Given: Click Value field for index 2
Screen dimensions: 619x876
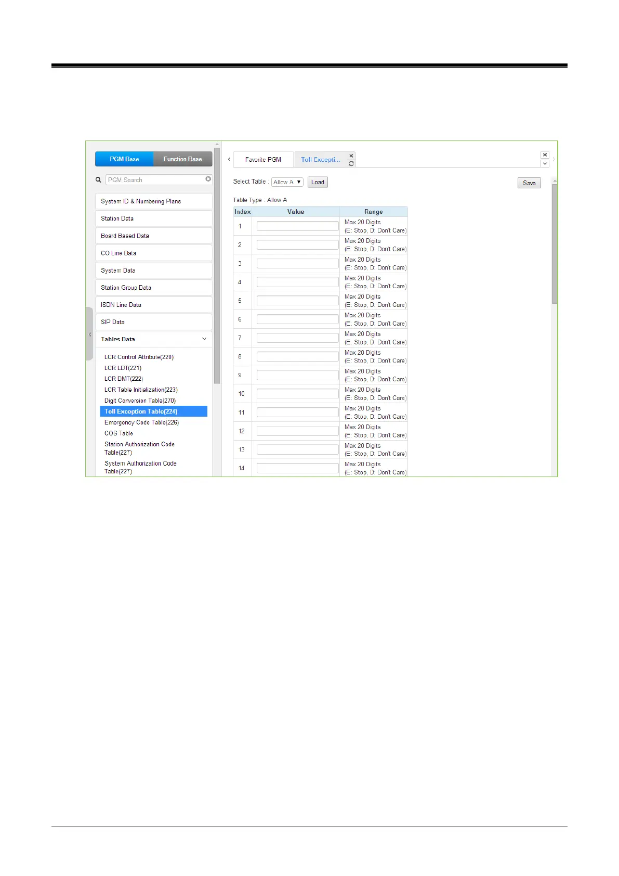Looking at the screenshot, I should tap(298, 244).
